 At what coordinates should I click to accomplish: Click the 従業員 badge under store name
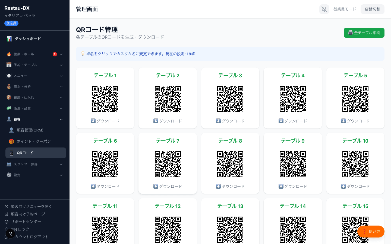11,23
